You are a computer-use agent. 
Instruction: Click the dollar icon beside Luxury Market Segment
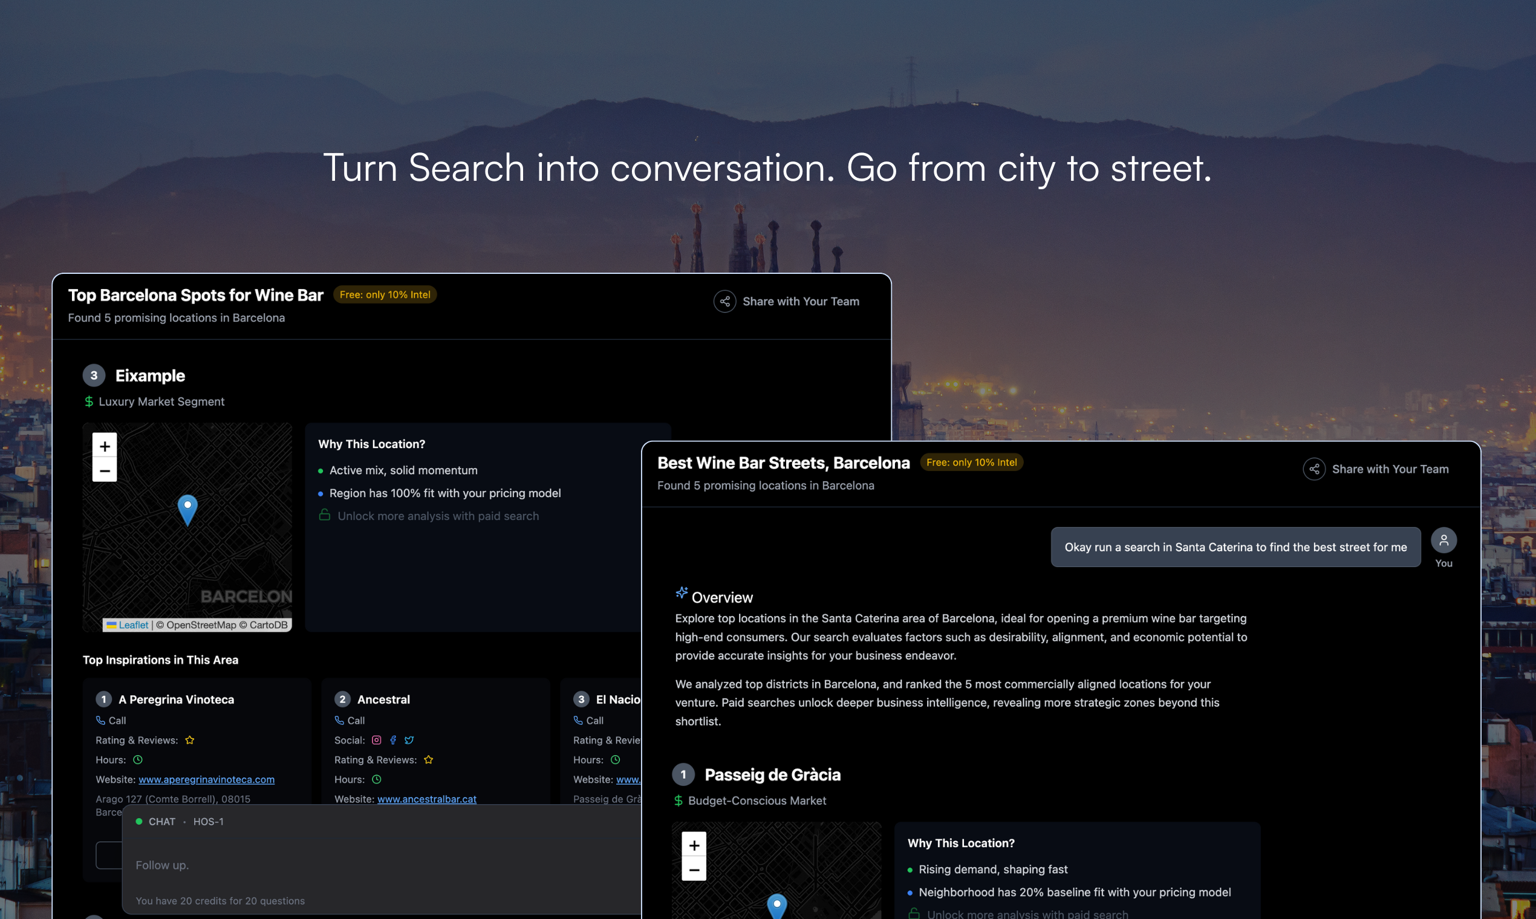pyautogui.click(x=88, y=402)
